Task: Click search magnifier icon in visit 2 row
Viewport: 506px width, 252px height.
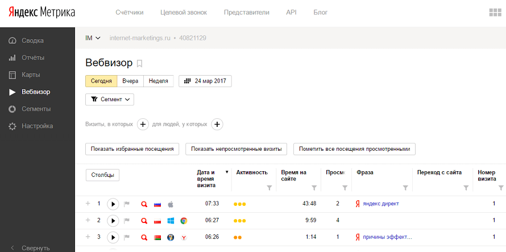Action: point(144,220)
